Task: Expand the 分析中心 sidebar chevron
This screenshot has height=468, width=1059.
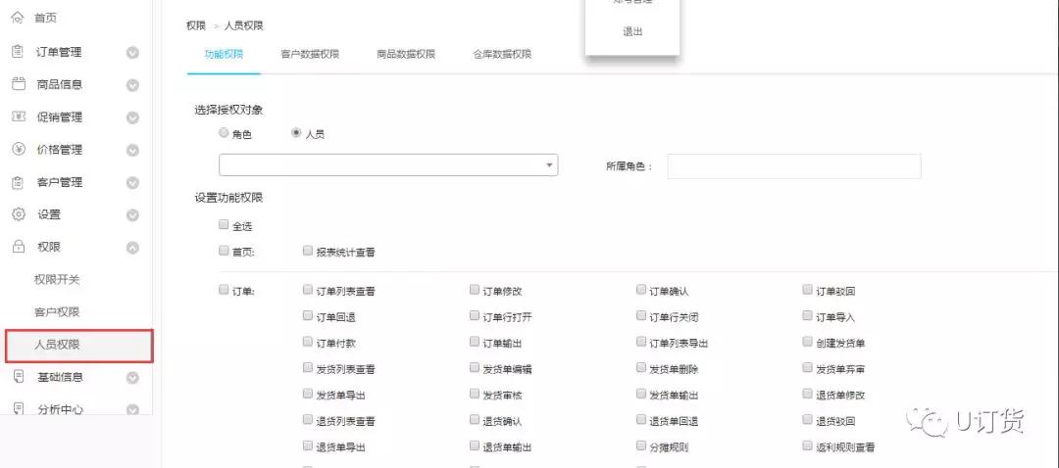Action: click(133, 408)
